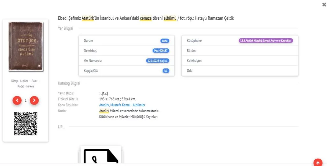Click the next page red arrow button
The image size is (327, 166).
(34, 100)
